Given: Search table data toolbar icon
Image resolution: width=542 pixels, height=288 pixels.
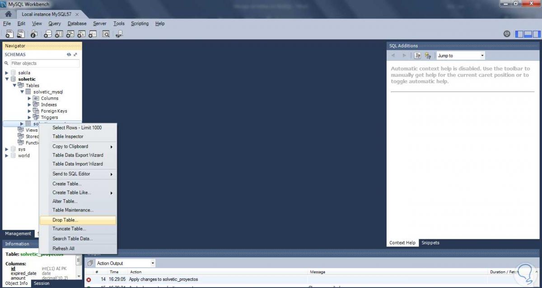Looking at the screenshot, I should [106, 34].
